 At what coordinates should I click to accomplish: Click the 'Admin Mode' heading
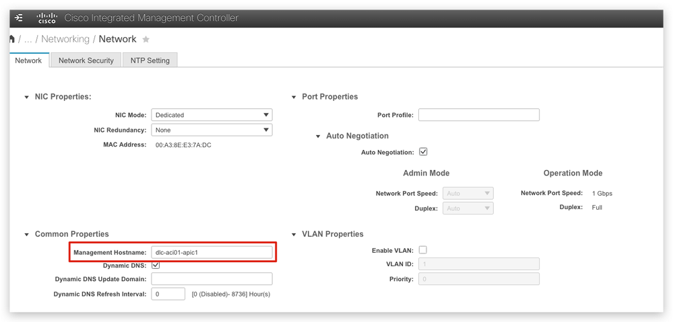426,173
